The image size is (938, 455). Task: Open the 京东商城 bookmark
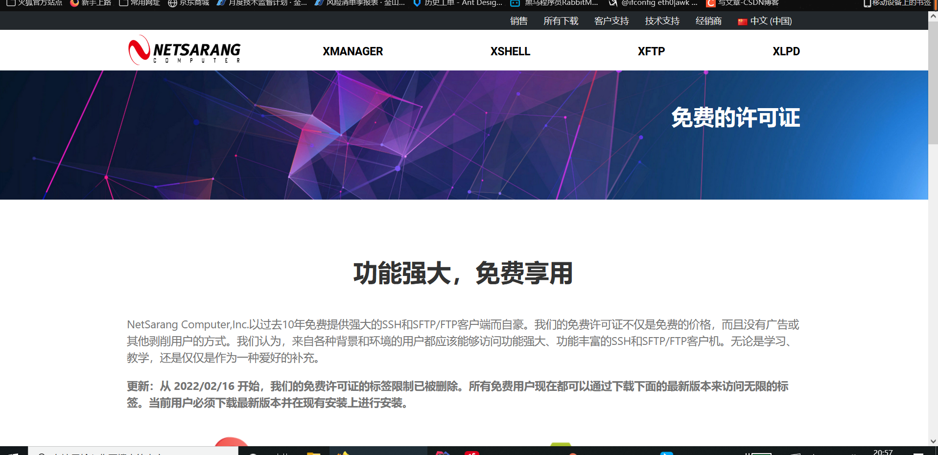pos(188,3)
